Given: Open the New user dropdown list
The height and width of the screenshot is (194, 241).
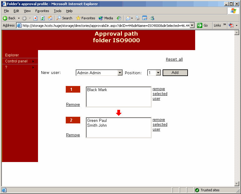Looking at the screenshot, I should [120, 73].
